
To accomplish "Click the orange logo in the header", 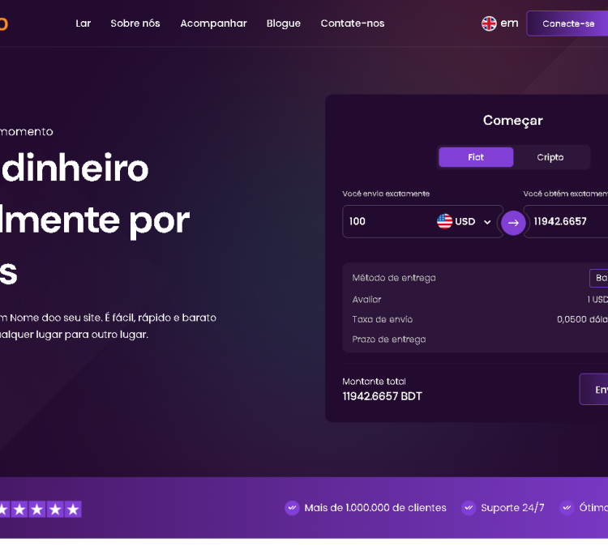I will 3,23.
